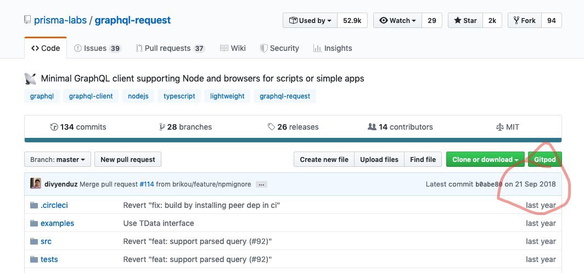Click the tests folder icon
The image size is (584, 273).
tap(34, 259)
